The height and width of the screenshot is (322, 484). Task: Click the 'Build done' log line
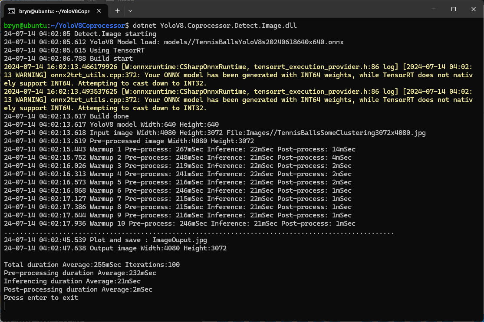pos(66,116)
